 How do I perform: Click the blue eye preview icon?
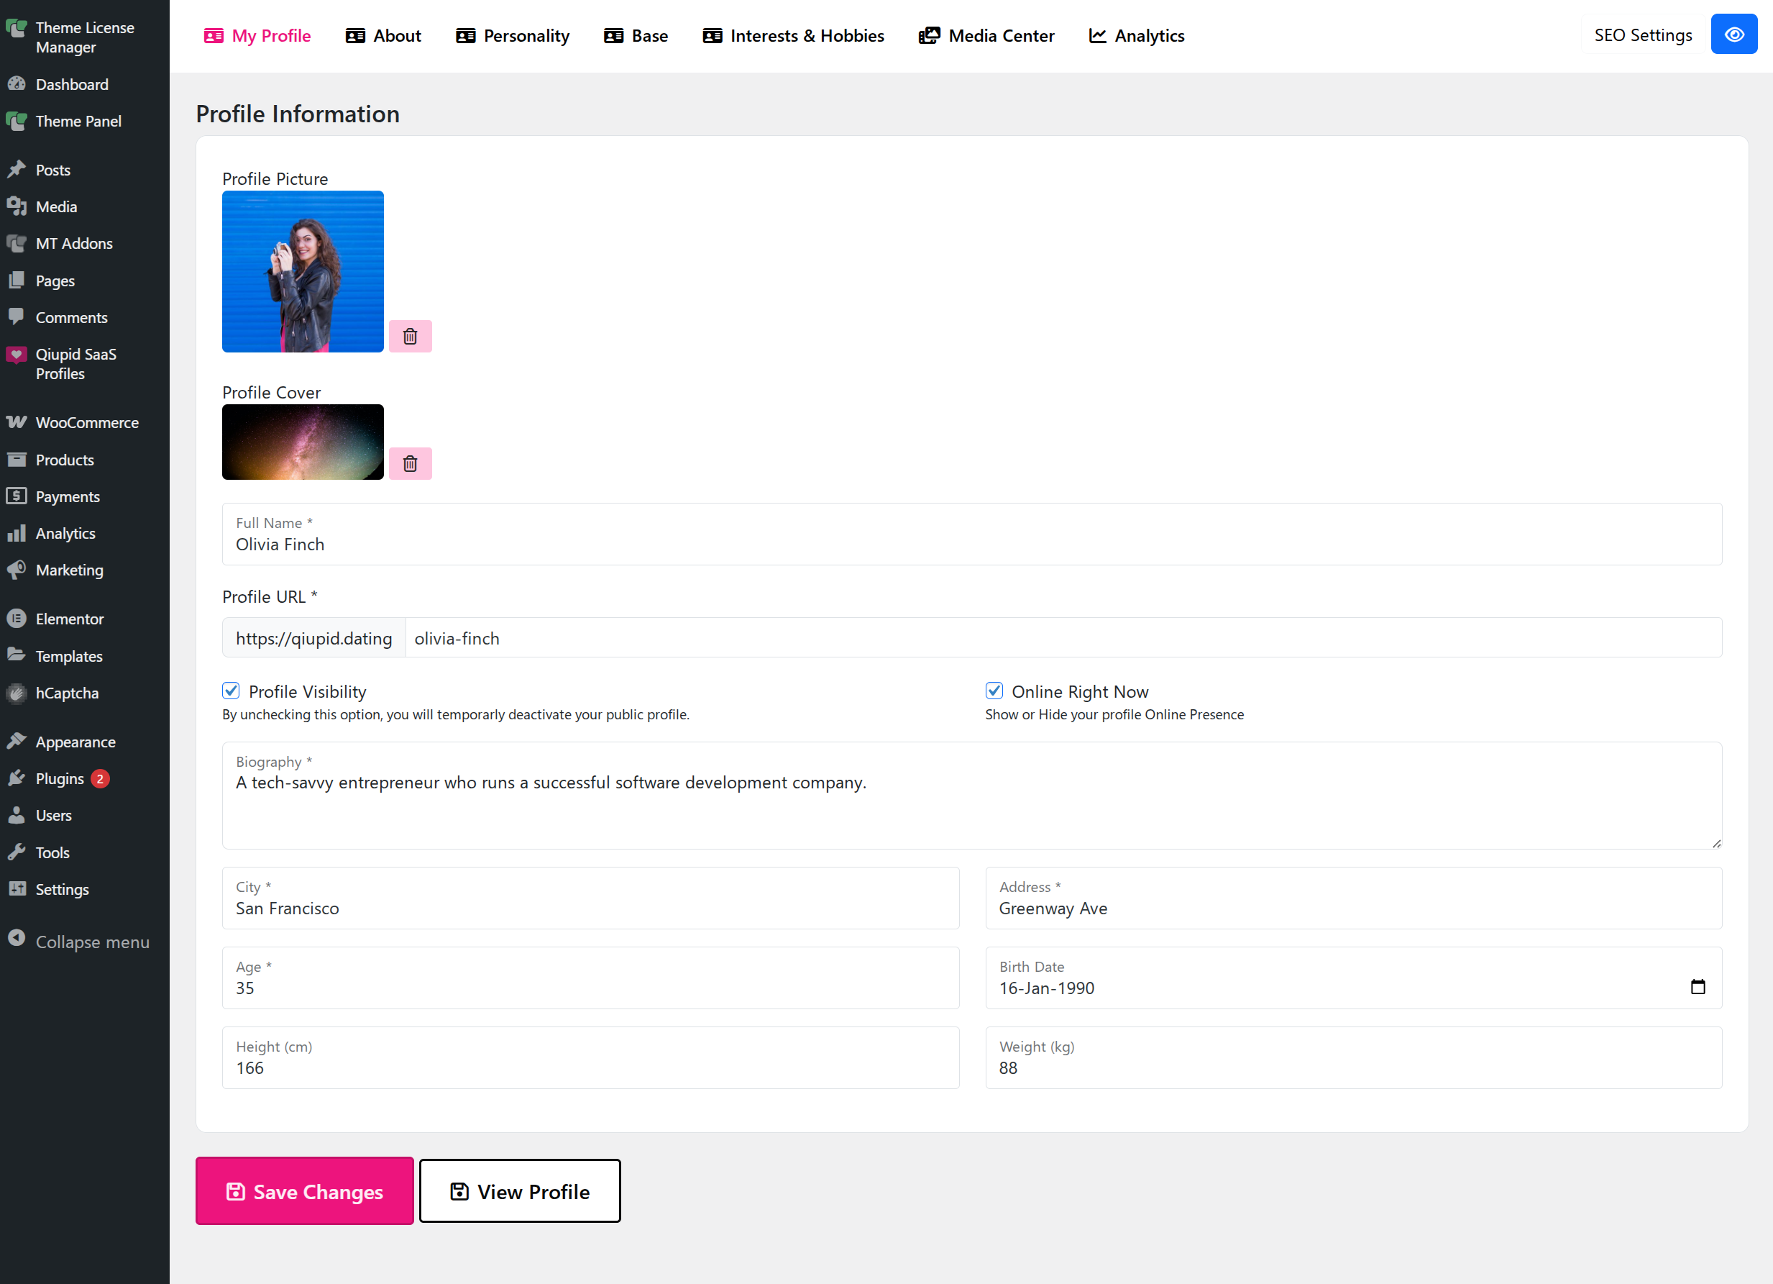1733,35
